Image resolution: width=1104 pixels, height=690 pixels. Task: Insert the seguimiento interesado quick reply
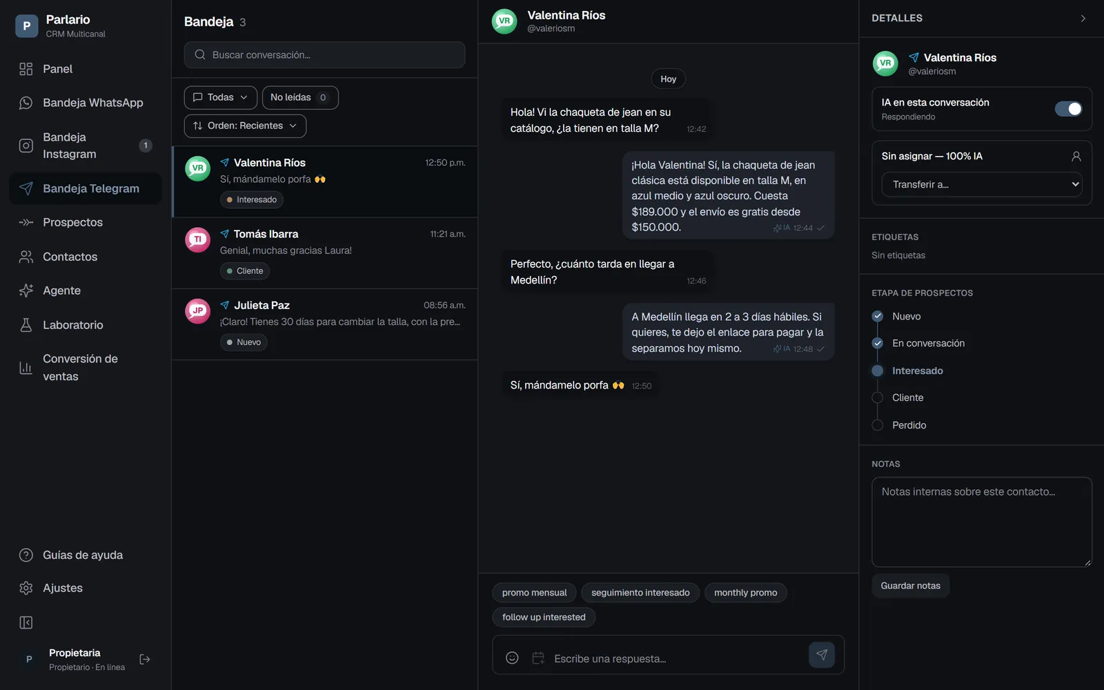pos(640,593)
